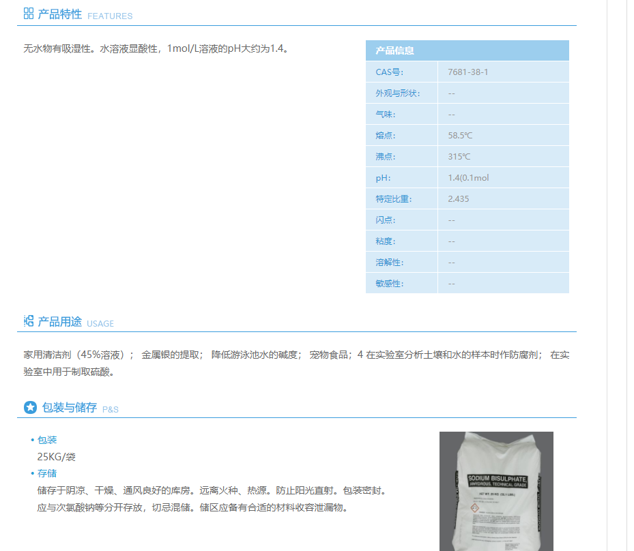Screen dimensions: 634x551
Task: Open the sodium bisulphate bag image
Action: [x=496, y=491]
